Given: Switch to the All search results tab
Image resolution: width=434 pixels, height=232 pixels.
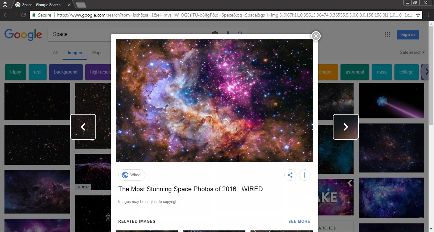Looking at the screenshot, I should point(55,53).
